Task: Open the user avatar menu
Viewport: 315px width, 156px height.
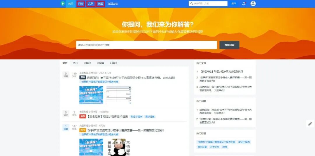Action: tap(253, 3)
